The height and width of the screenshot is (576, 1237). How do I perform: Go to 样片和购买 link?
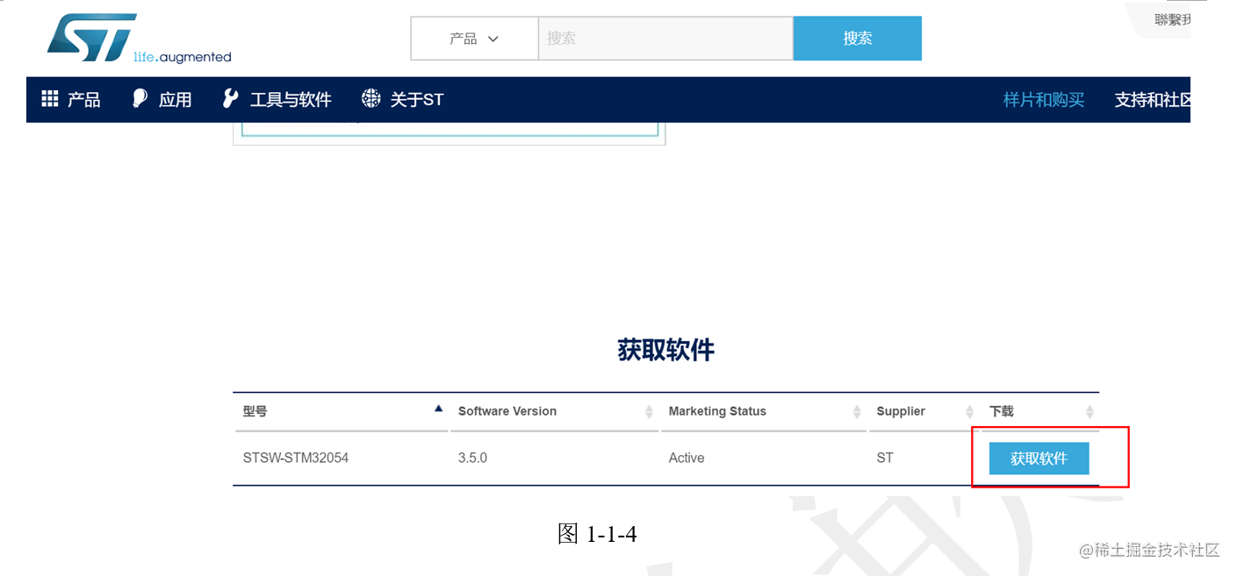click(x=1044, y=100)
